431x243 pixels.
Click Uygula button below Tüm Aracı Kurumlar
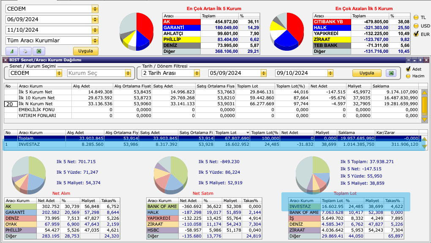[x=85, y=51]
